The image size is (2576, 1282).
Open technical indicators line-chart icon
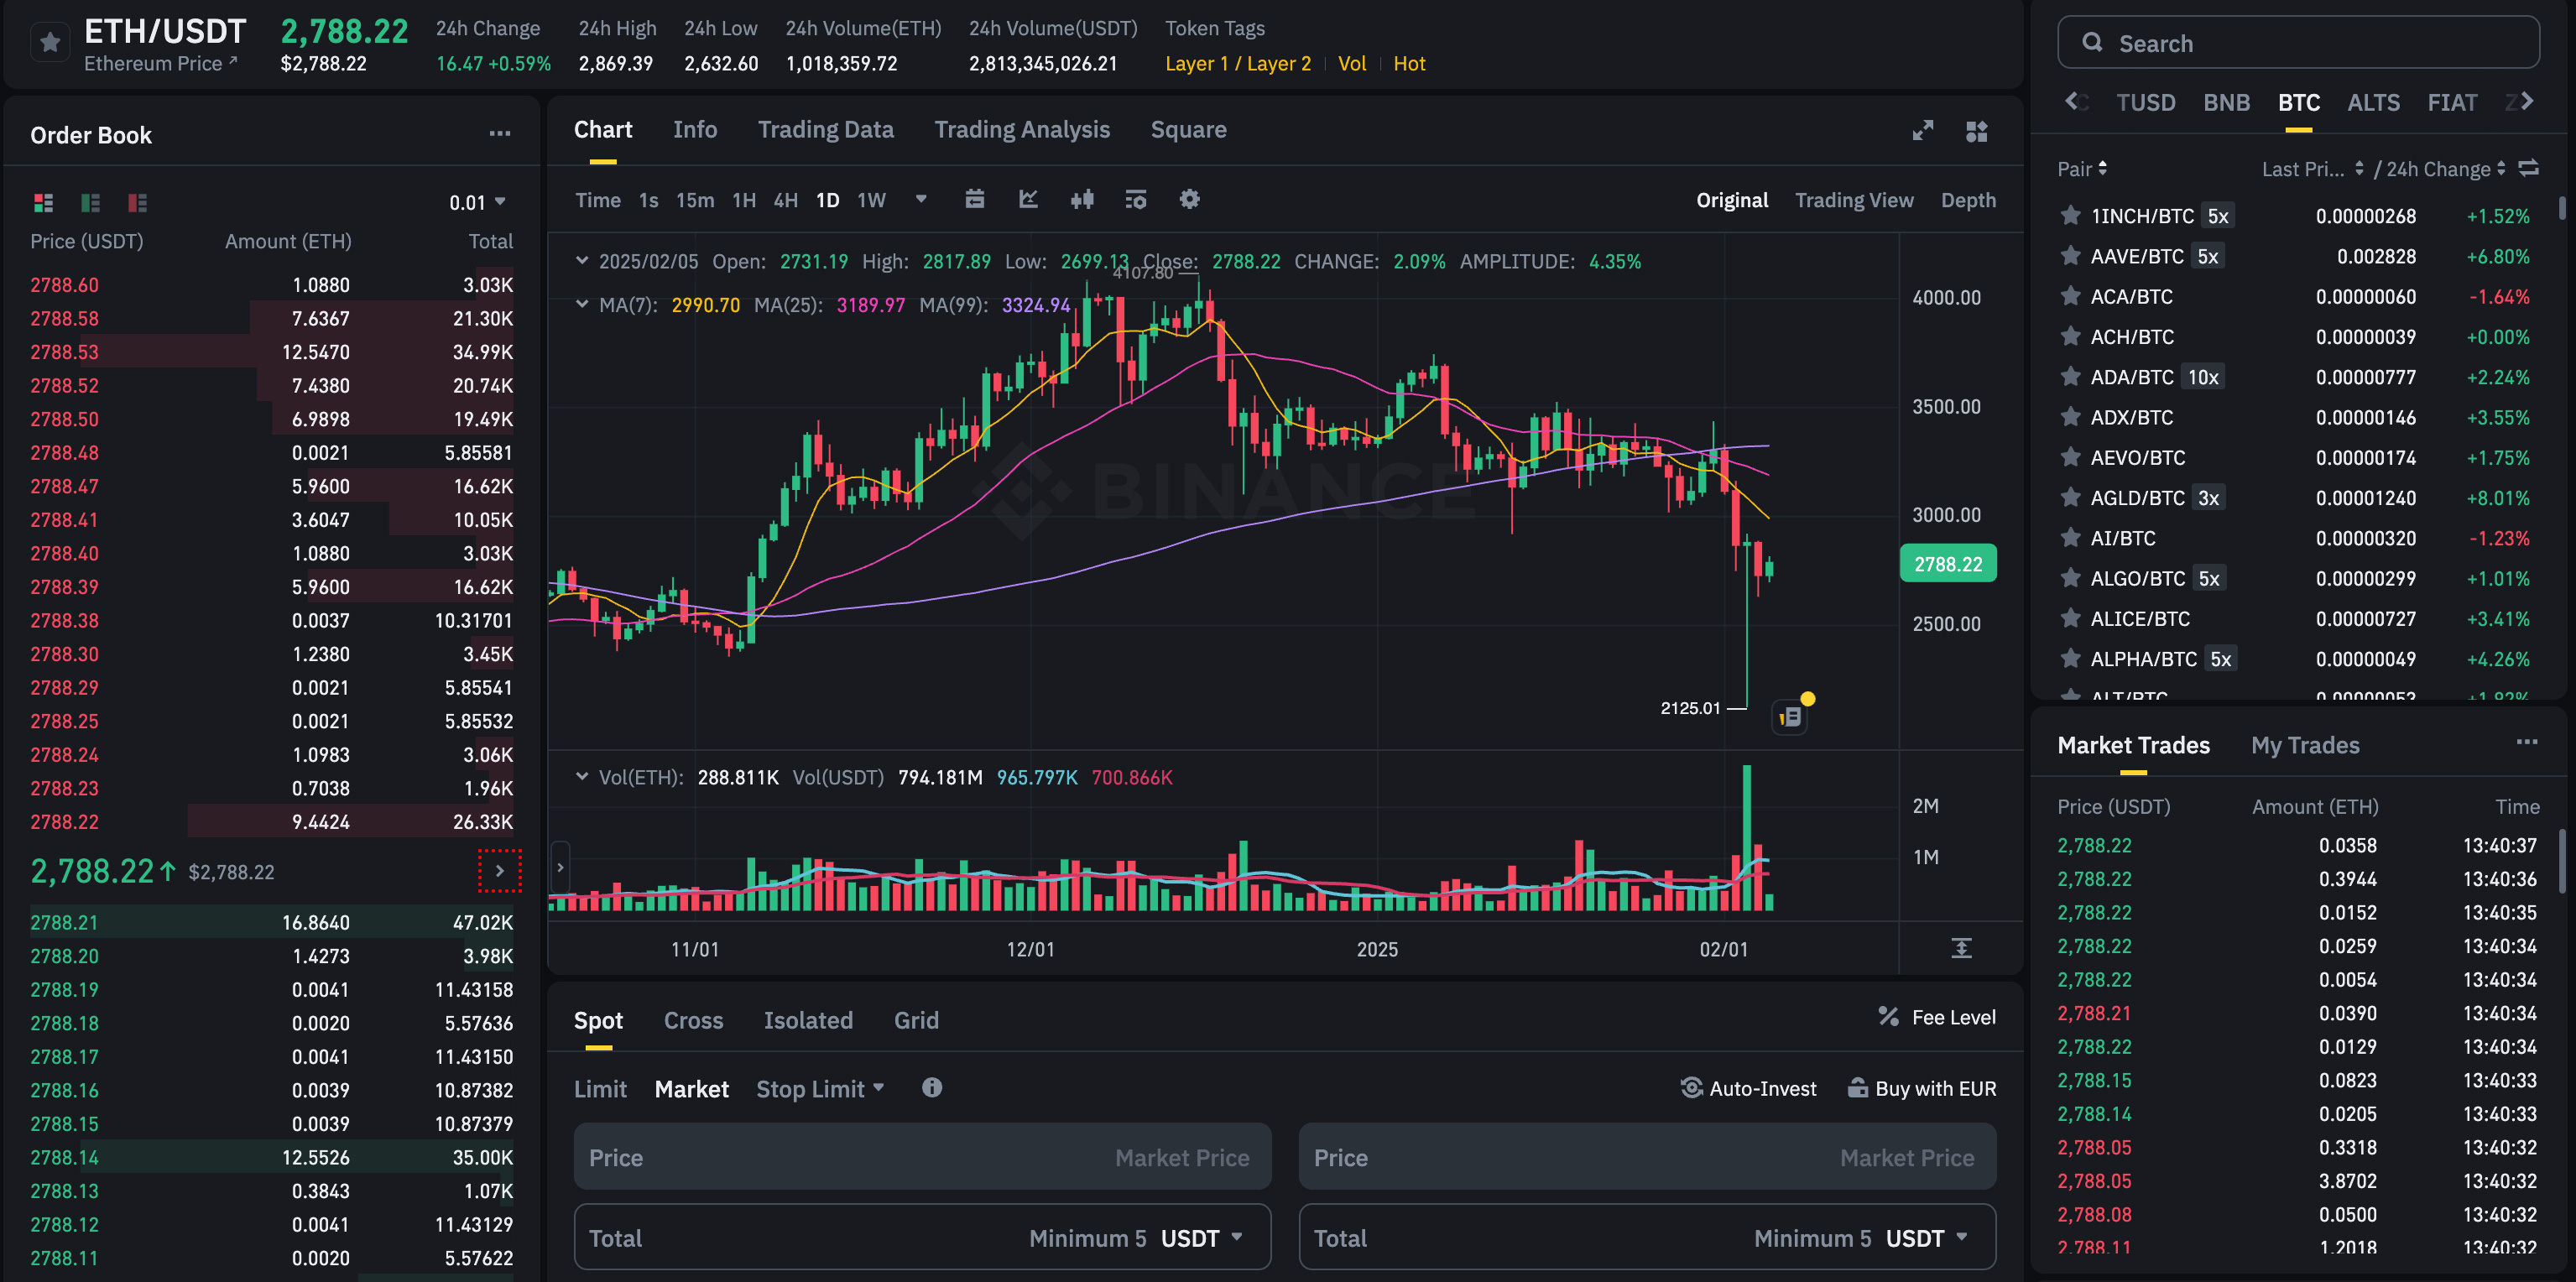(x=1028, y=199)
